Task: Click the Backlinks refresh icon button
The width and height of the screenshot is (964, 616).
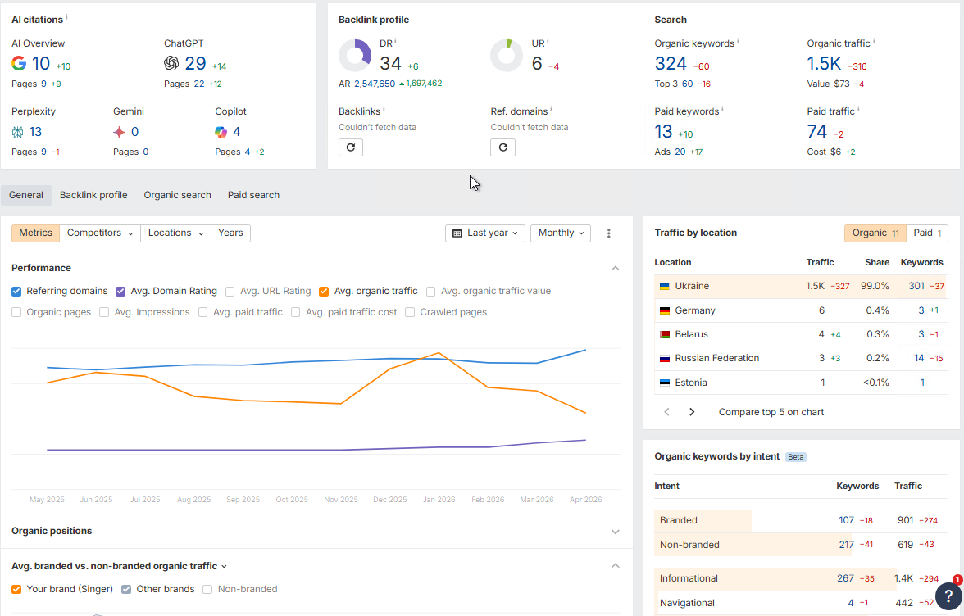Action: click(350, 147)
